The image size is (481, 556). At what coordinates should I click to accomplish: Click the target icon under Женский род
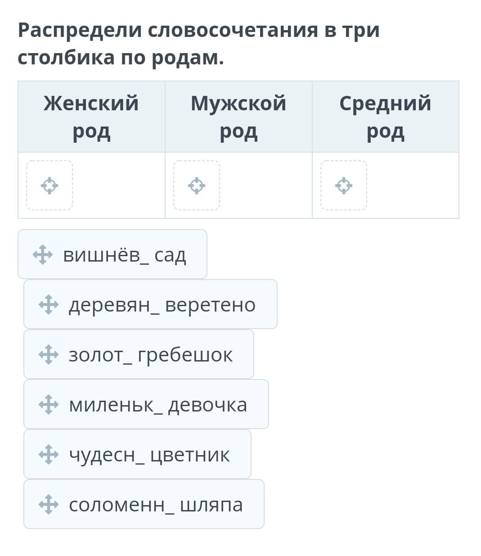click(x=49, y=185)
